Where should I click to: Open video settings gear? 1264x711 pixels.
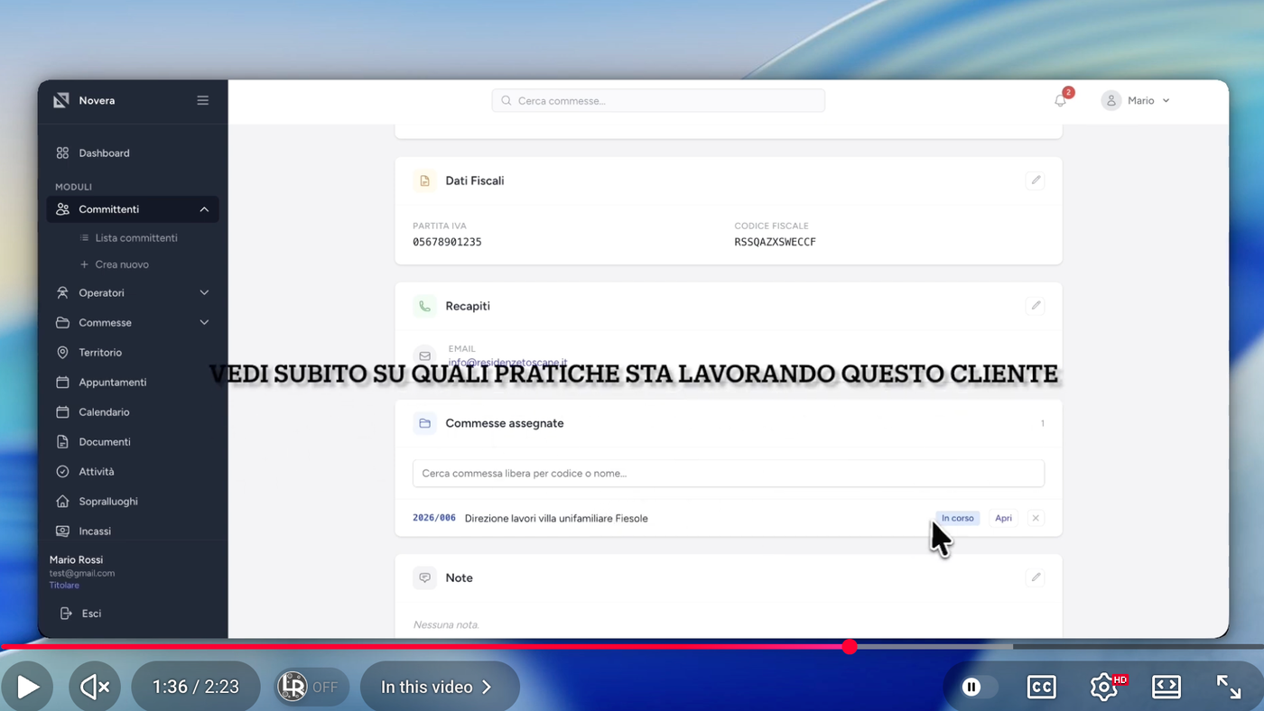(x=1104, y=687)
